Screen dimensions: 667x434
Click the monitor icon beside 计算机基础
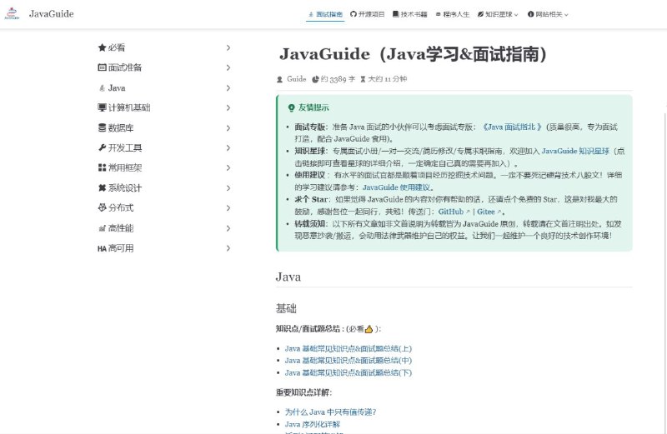[102, 108]
